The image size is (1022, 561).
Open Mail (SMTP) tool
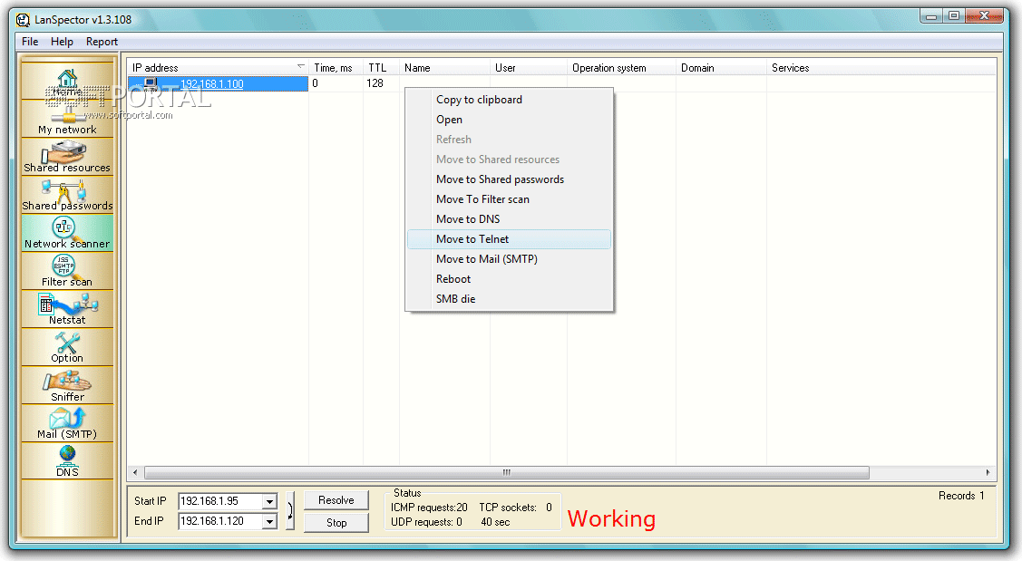point(67,423)
